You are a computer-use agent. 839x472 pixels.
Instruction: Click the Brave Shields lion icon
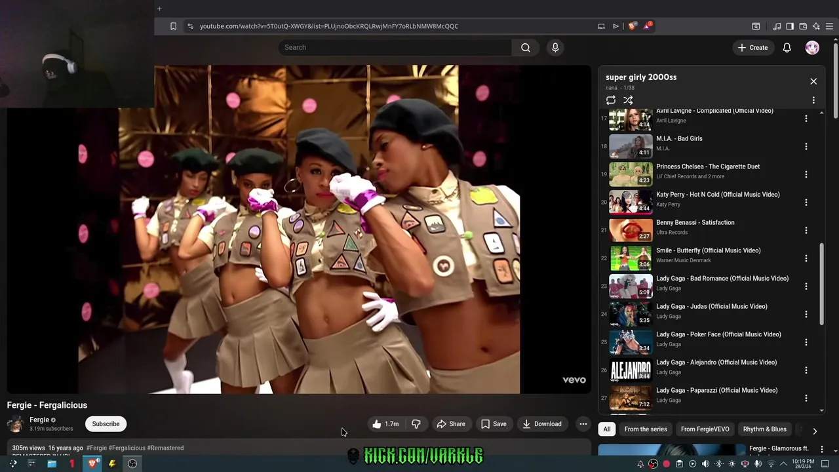(x=632, y=26)
